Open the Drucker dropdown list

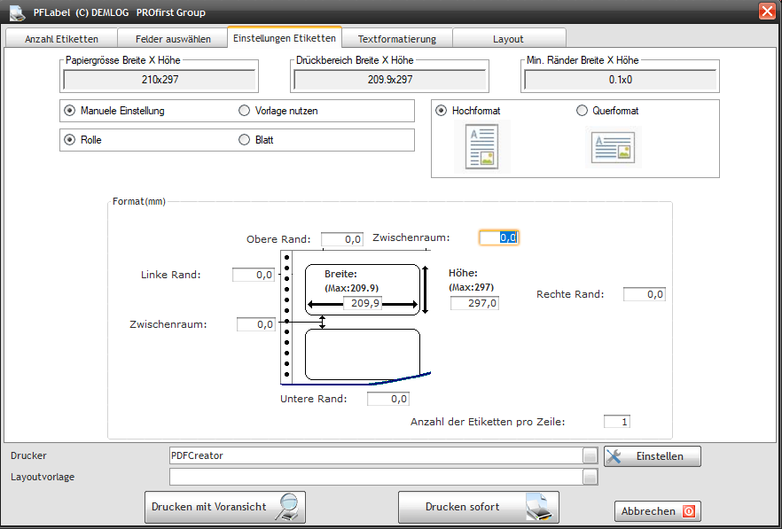coord(590,455)
